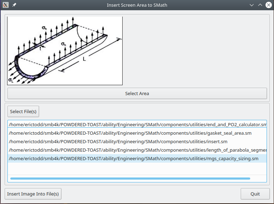The height and width of the screenshot is (204, 274).
Task: Click the file list horizontal scrollbar handle
Action: click(x=130, y=179)
